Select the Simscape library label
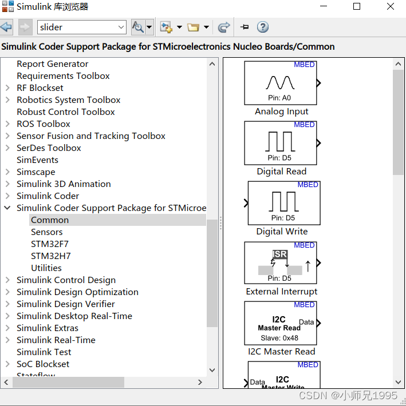 pos(36,172)
